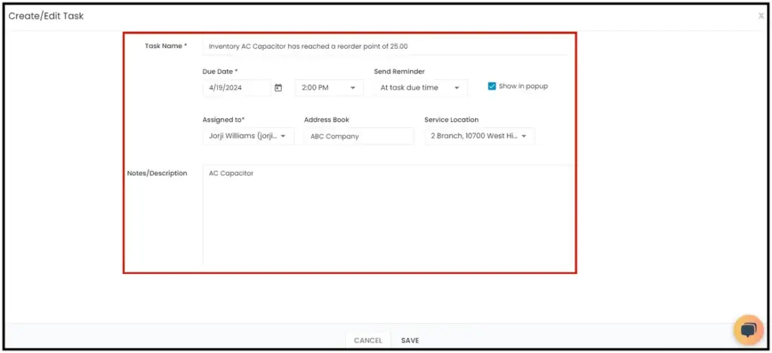772x353 pixels.
Task: Click the Address Book label
Action: 327,120
